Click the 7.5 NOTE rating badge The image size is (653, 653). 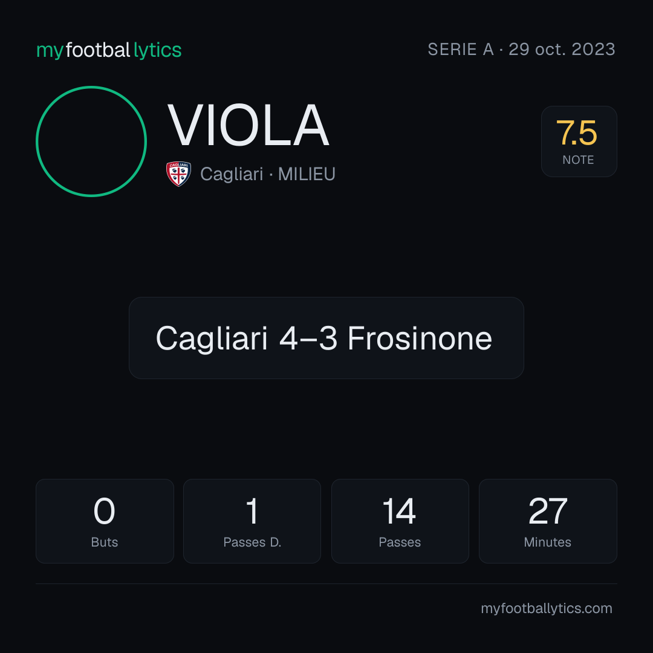[579, 141]
